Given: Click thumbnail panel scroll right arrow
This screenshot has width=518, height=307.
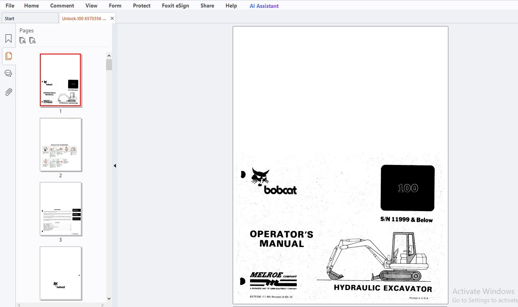Looking at the screenshot, I should tap(103, 305).
